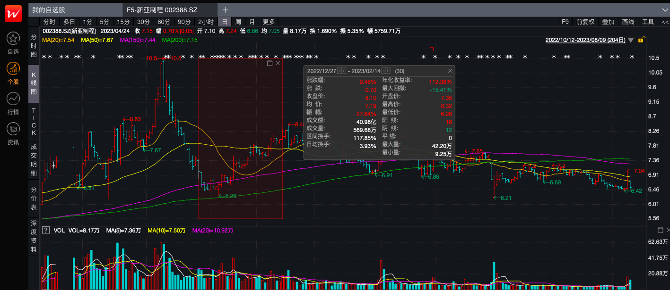Open the 工具 tools menu
This screenshot has height=290, width=670.
click(x=648, y=22)
